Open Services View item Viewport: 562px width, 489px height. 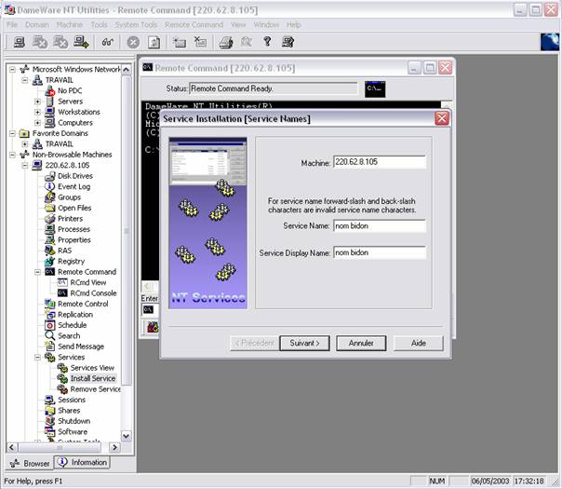coord(92,368)
